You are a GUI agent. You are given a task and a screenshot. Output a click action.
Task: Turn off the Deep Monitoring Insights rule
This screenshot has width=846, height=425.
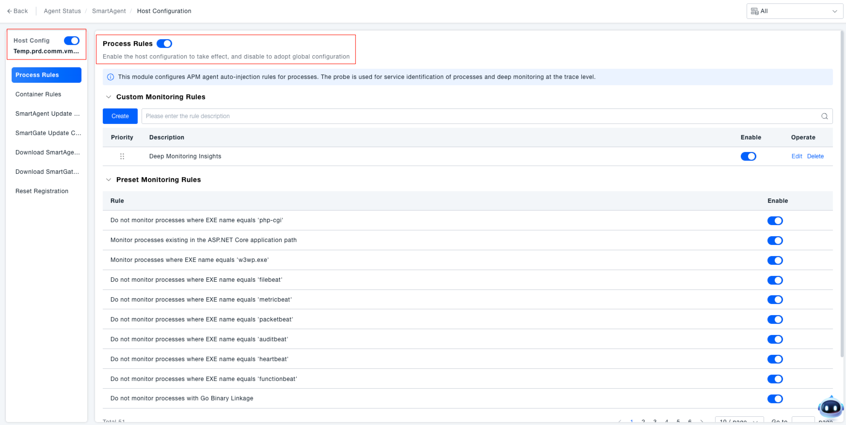[x=748, y=156]
